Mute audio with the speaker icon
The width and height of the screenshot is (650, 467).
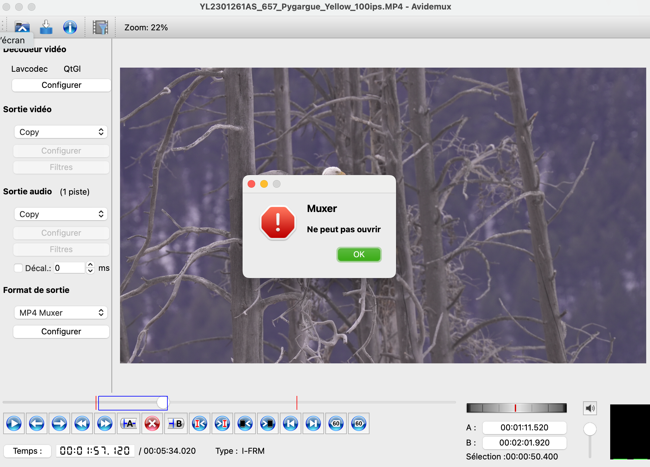point(590,408)
